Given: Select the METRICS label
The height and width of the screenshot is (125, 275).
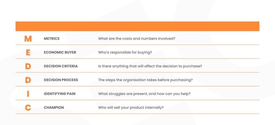Looking at the screenshot, I should (51, 39).
